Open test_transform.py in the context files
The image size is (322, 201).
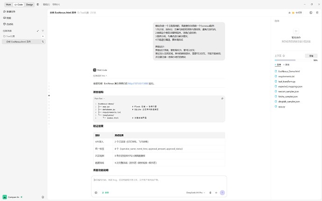(286, 82)
